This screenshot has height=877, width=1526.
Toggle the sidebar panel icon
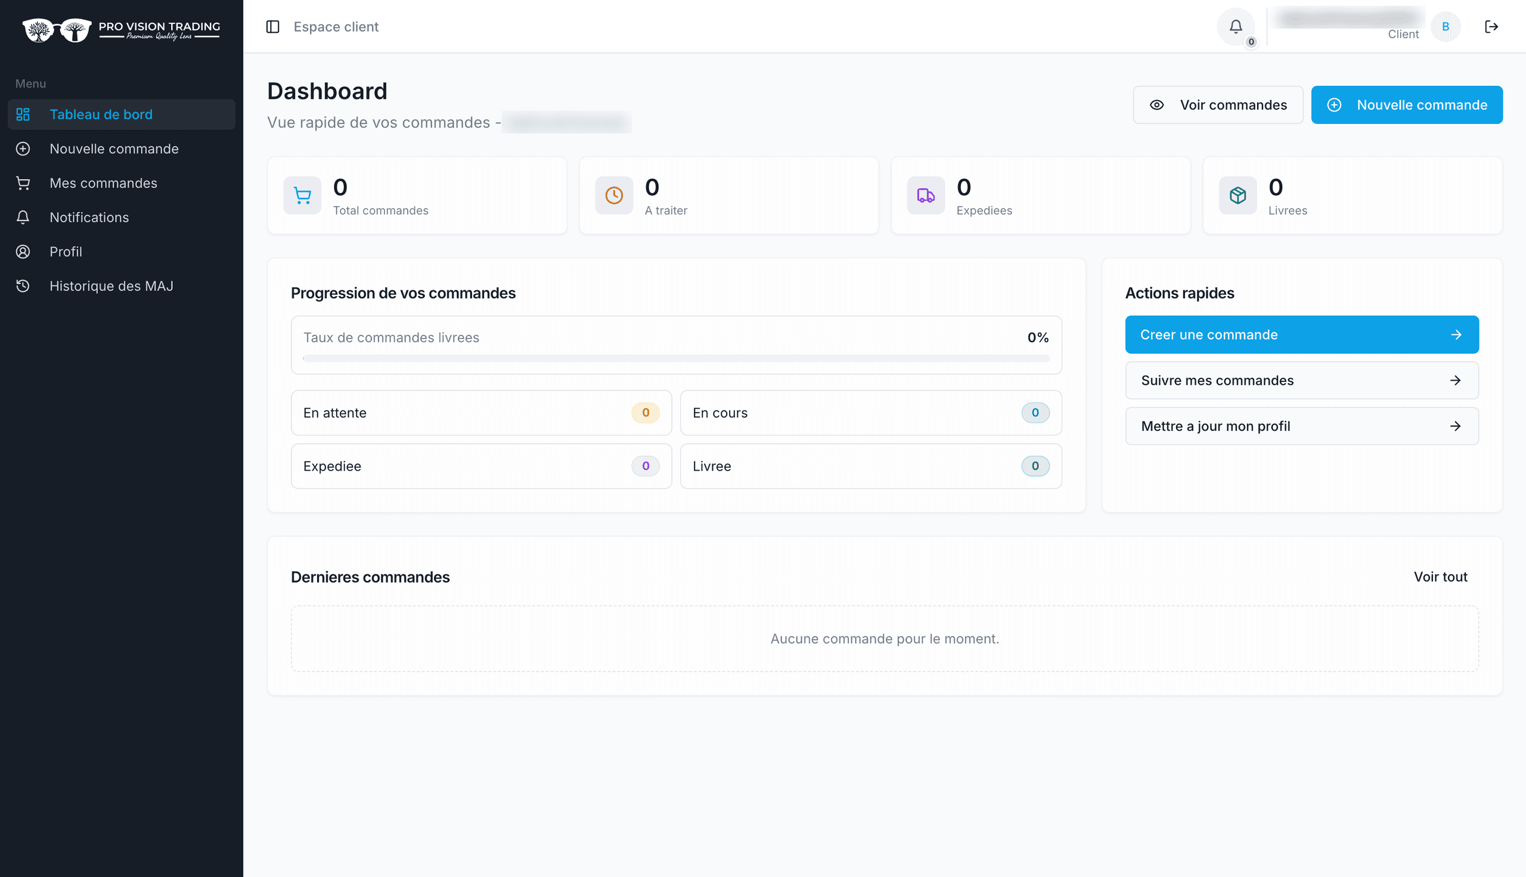click(x=272, y=26)
